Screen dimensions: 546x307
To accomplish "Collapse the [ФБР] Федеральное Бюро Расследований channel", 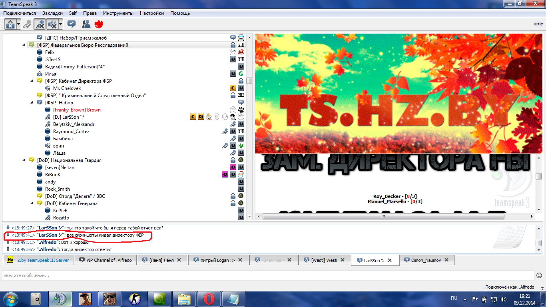I will tap(23, 45).
